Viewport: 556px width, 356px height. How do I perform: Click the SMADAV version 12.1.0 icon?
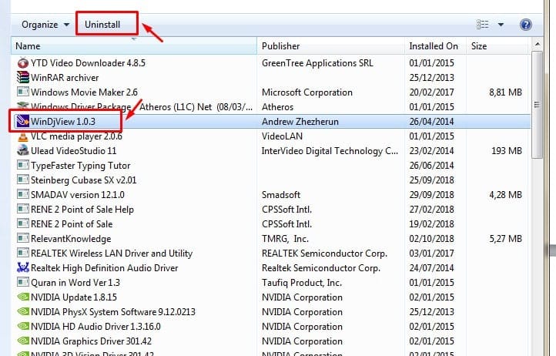click(x=22, y=194)
